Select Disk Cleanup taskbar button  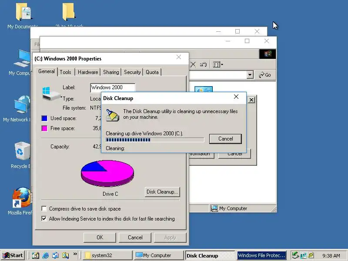210,255
